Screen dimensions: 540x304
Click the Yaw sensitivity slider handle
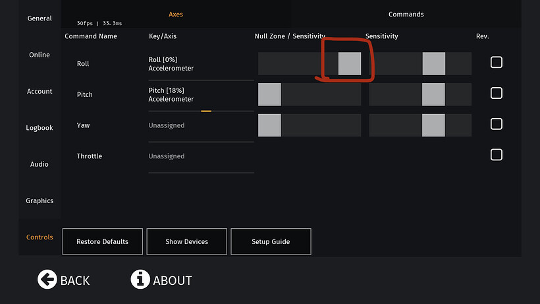pos(433,125)
